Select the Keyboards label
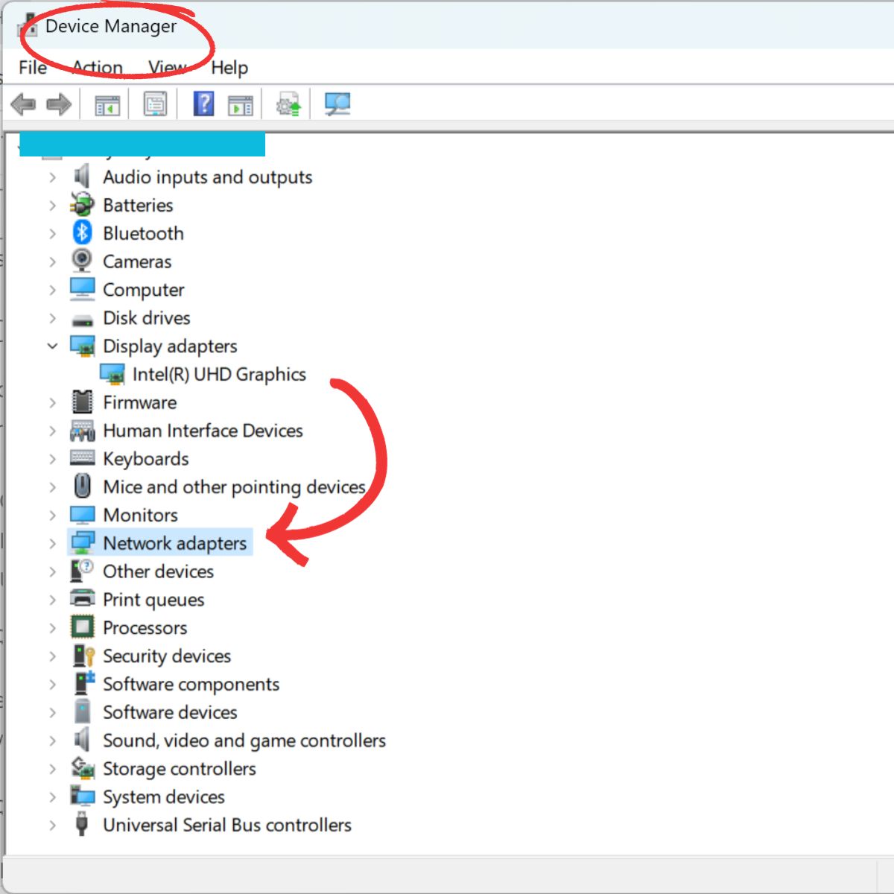894x894 pixels. (x=146, y=459)
